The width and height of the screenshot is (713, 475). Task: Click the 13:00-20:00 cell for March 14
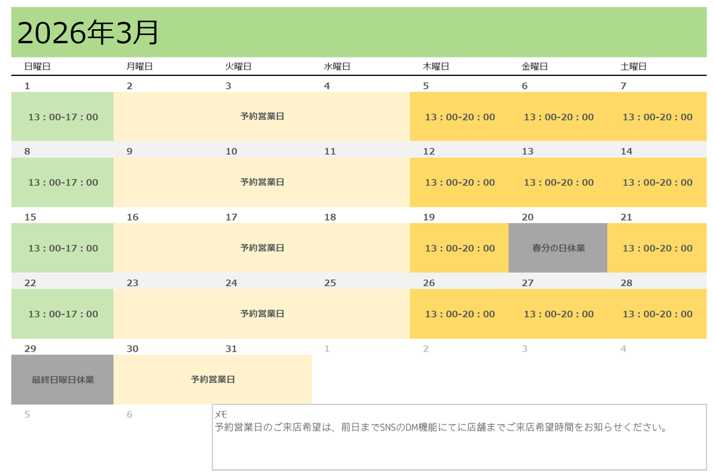pos(657,183)
